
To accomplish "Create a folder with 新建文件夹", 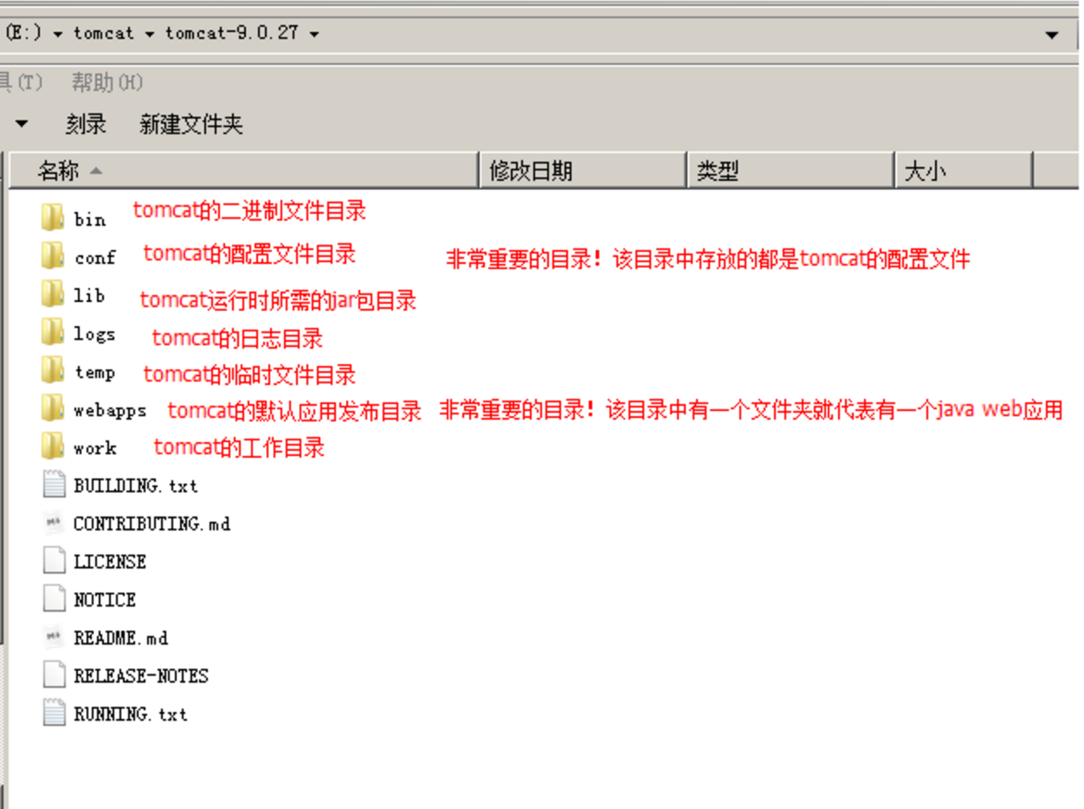I will 191,125.
